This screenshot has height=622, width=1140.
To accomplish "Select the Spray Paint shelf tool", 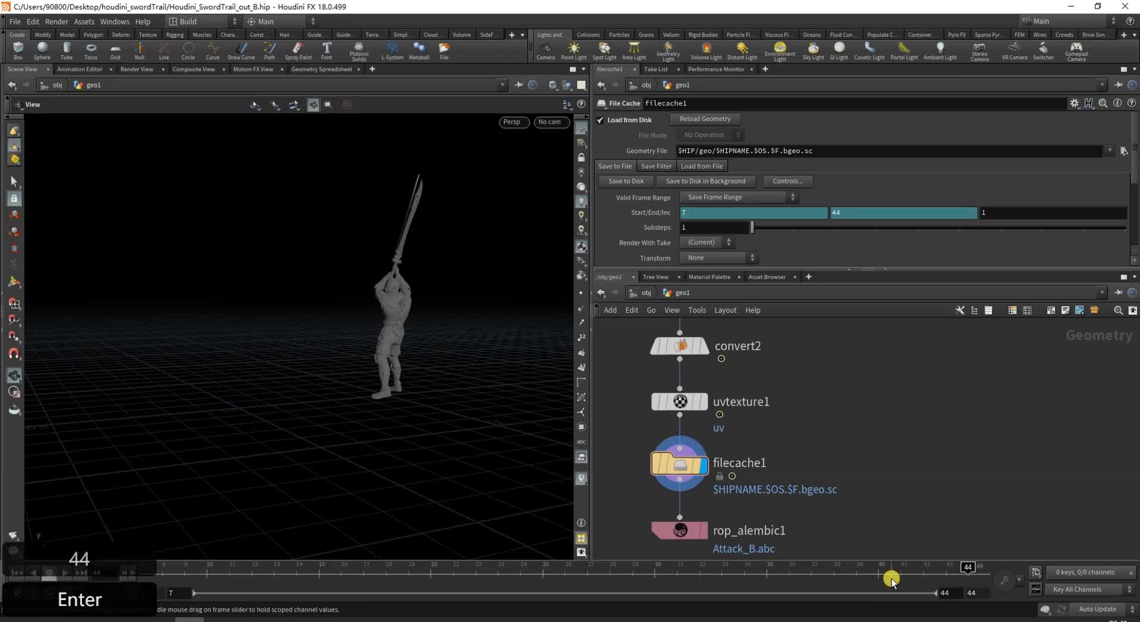I will coord(298,50).
